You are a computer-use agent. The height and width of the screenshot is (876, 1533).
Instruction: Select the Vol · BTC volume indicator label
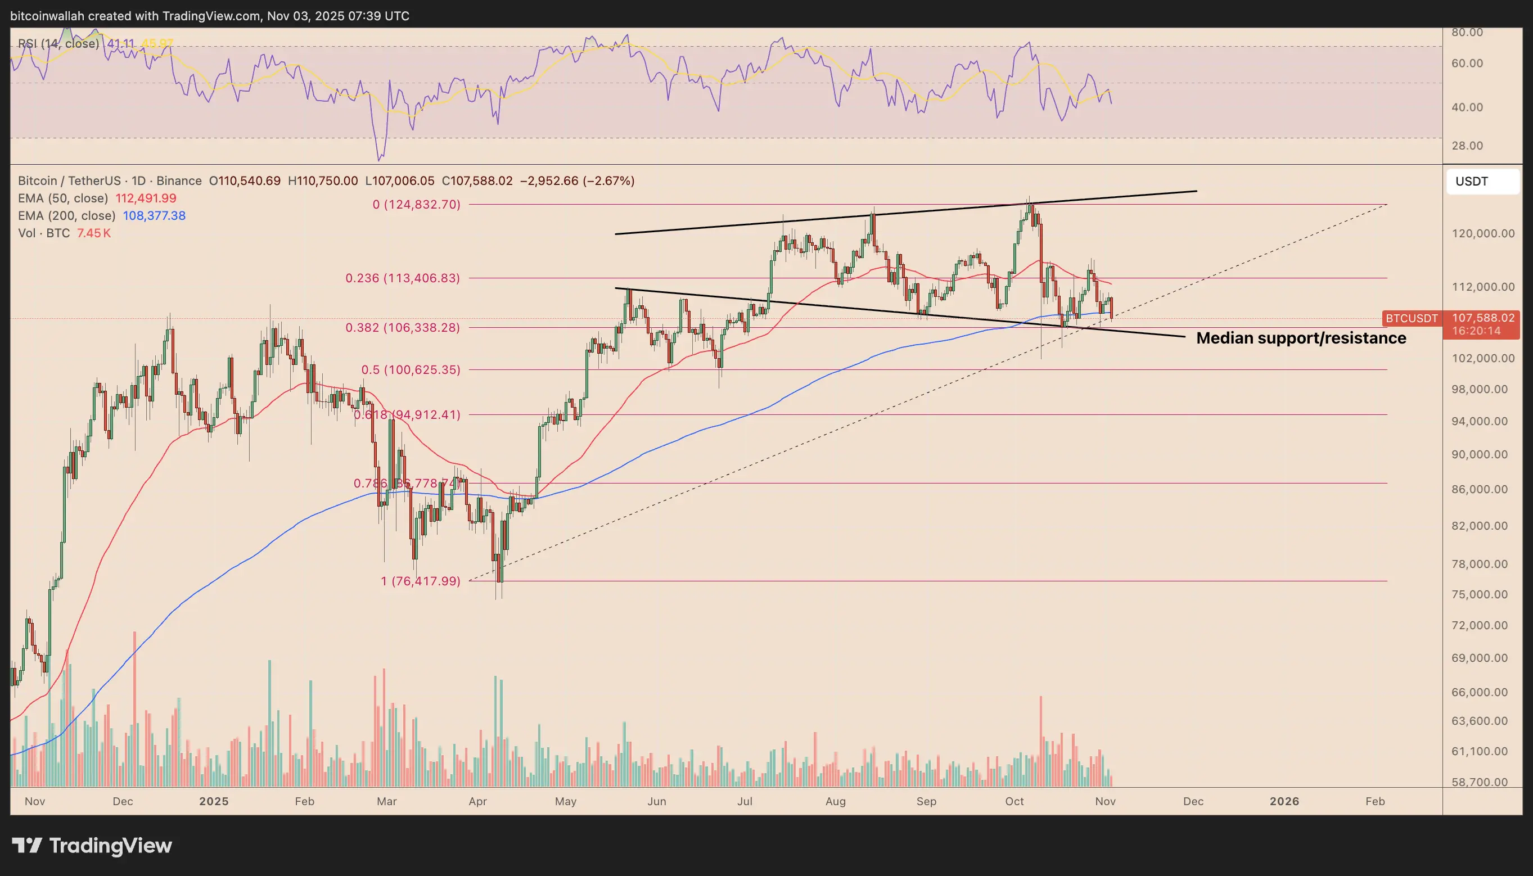[45, 233]
